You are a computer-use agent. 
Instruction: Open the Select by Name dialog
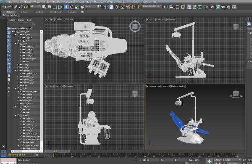[x=49, y=7]
